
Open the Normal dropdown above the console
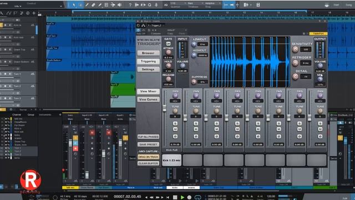[x=24, y=110]
